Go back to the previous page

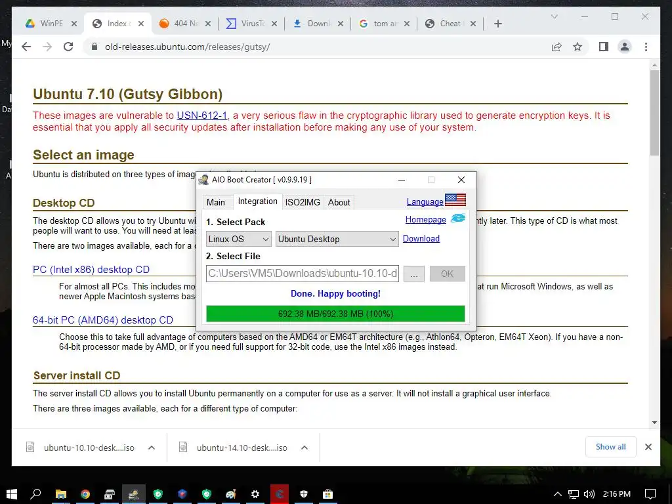[26, 47]
